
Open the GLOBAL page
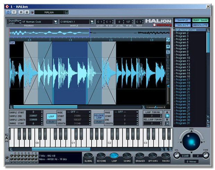tap(88, 157)
